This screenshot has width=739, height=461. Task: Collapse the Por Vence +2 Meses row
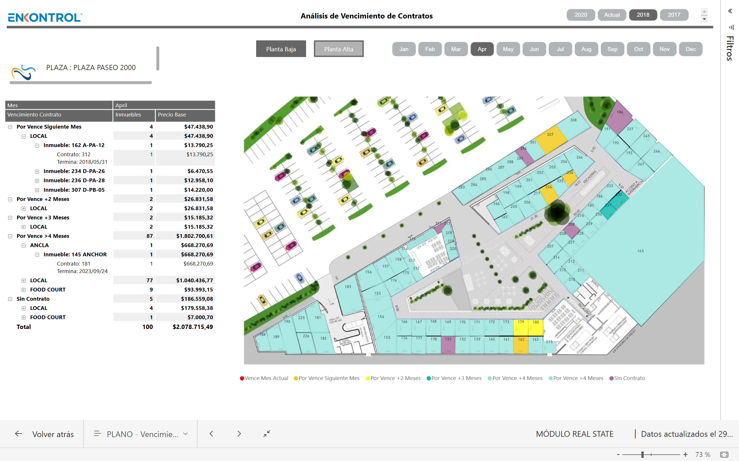(10, 199)
